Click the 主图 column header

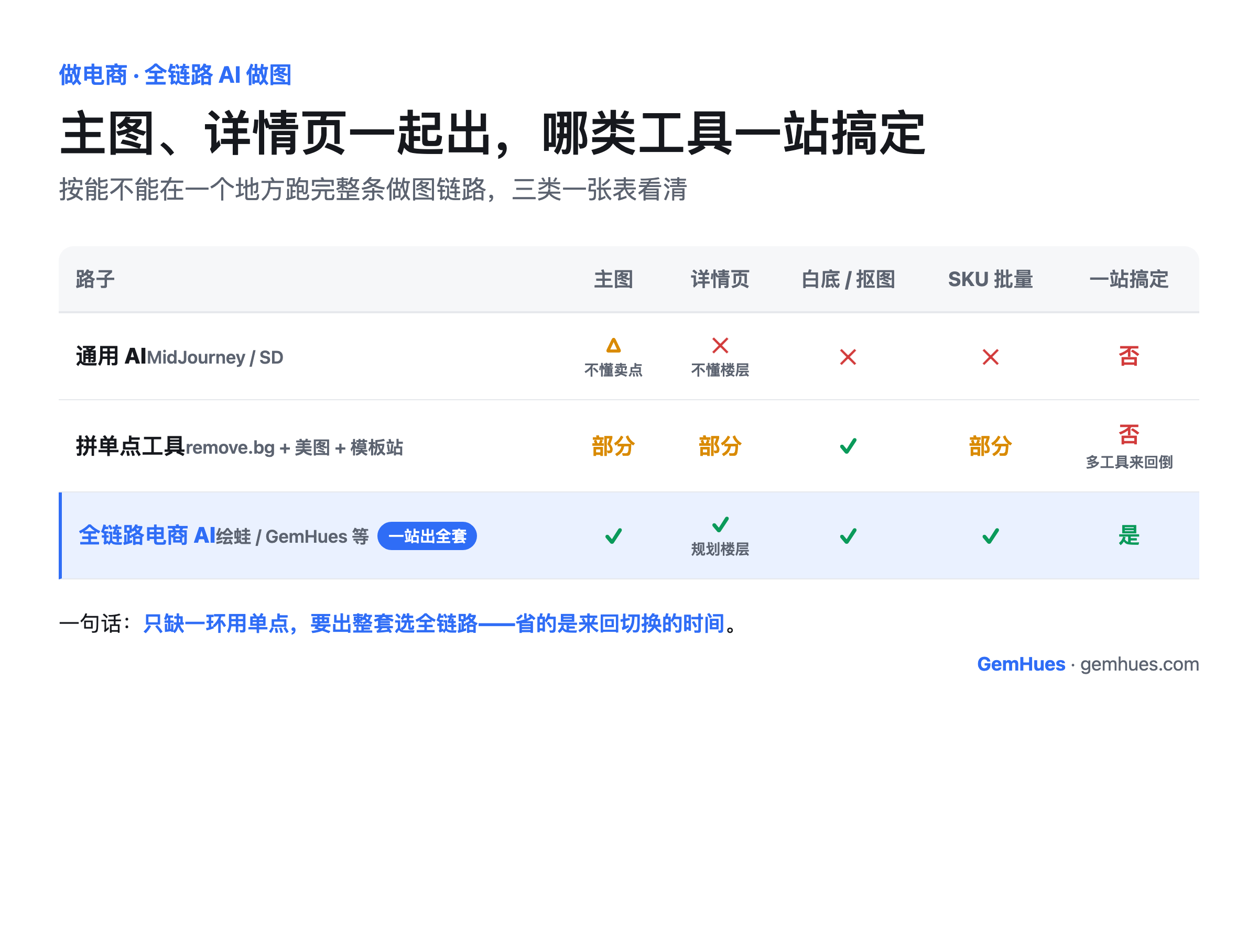tap(613, 279)
